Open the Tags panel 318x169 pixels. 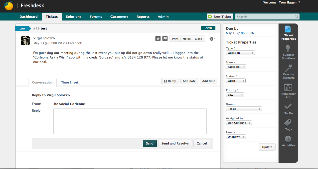(x=288, y=125)
